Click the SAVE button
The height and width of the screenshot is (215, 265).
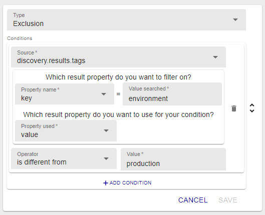tap(227, 200)
